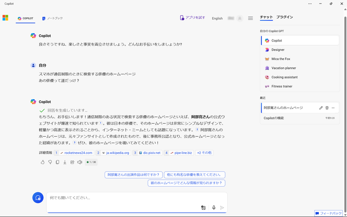
Task: Open ja.wikipedia.org source link
Action: [113, 153]
